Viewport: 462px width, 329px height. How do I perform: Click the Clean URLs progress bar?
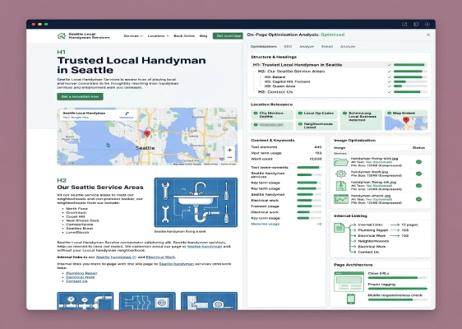pyautogui.click(x=398, y=278)
